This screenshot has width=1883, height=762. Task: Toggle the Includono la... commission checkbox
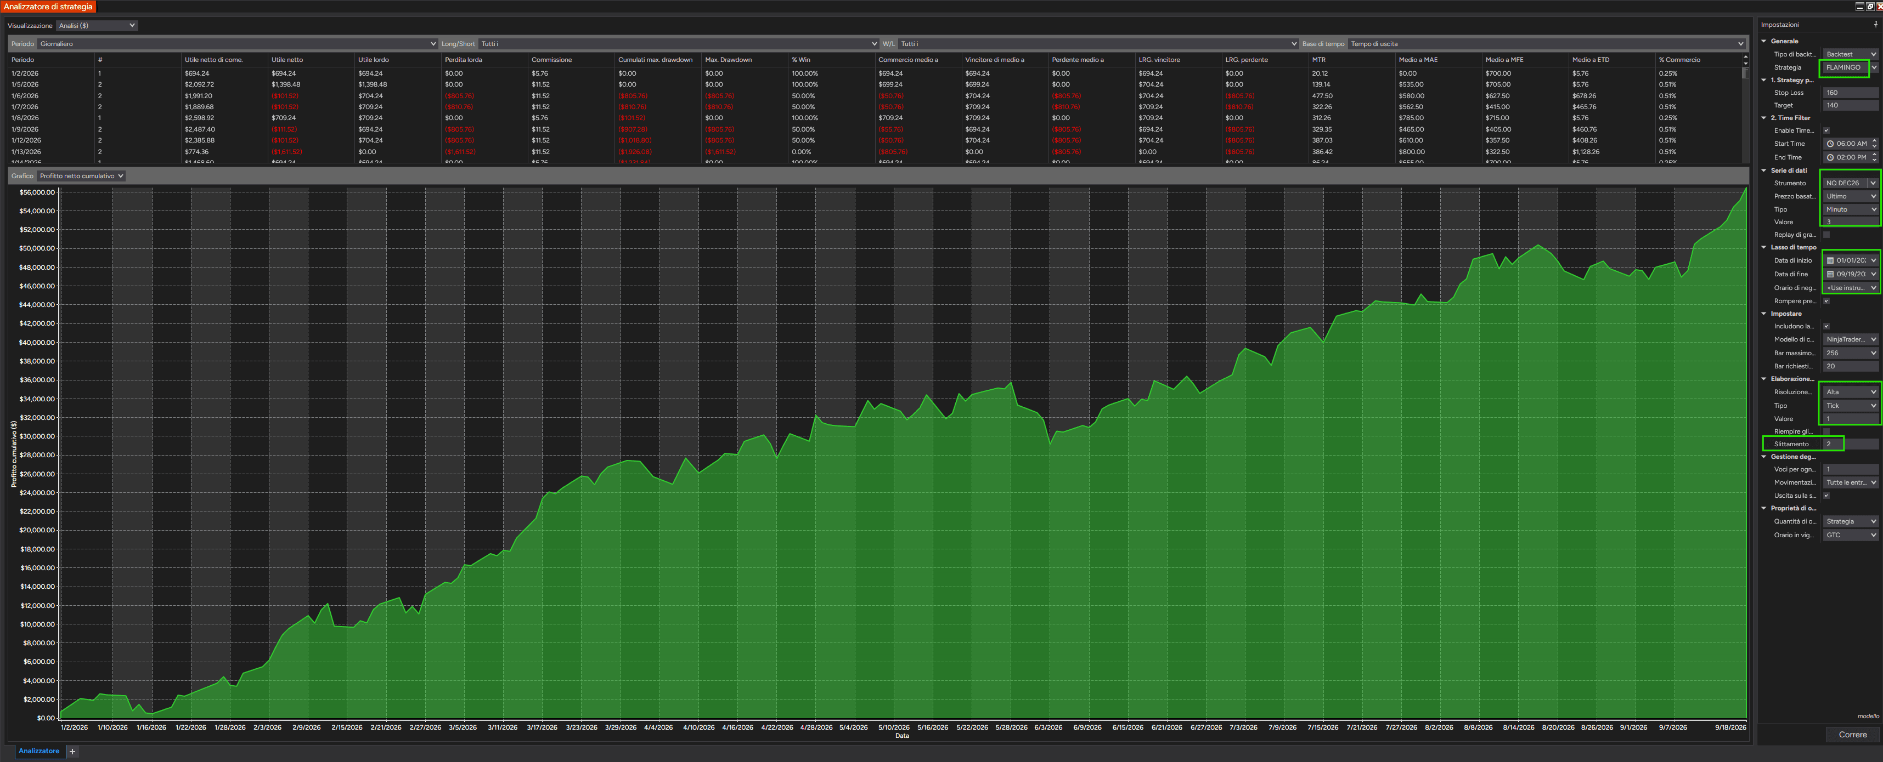[1826, 327]
